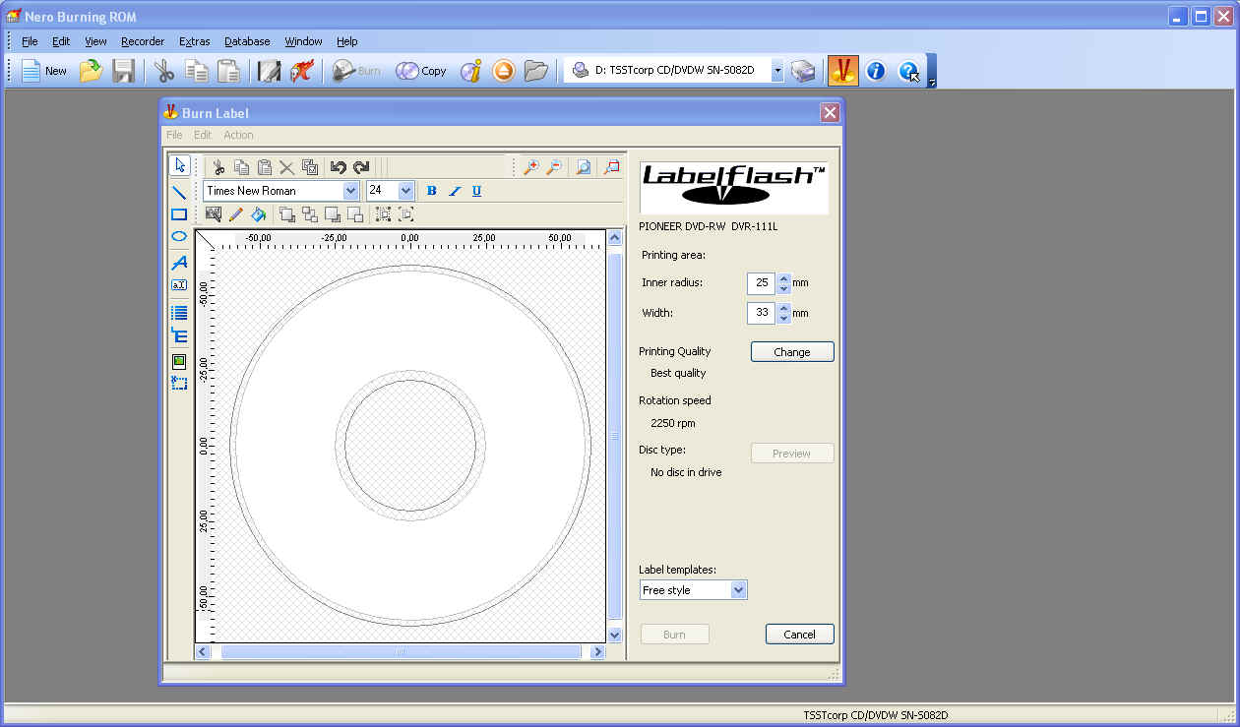1240x727 pixels.
Task: Click the Delete X icon
Action: coord(286,167)
